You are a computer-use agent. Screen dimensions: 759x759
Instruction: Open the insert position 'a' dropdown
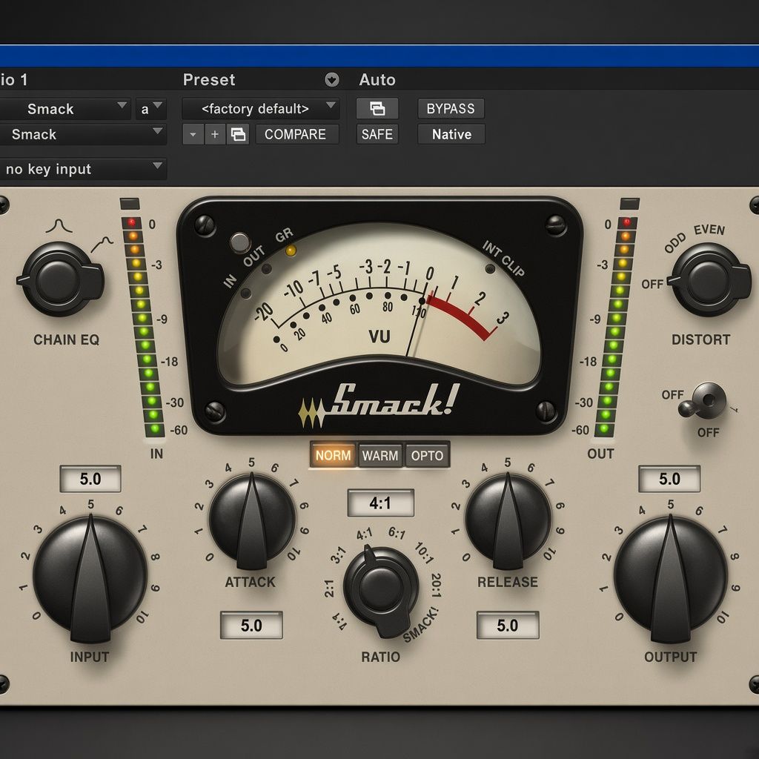pyautogui.click(x=151, y=108)
